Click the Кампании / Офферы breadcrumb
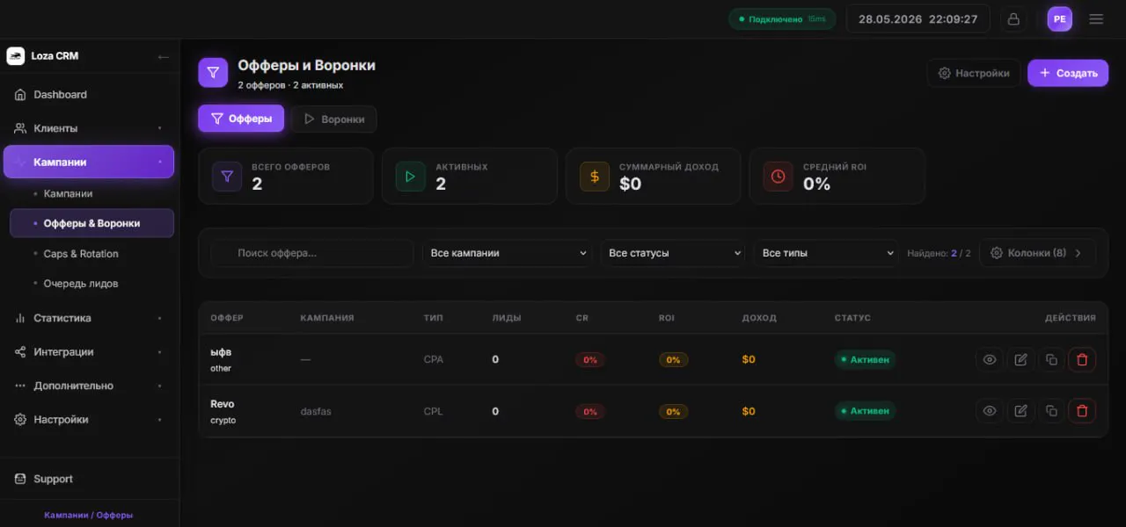The image size is (1126, 527). pyautogui.click(x=89, y=515)
